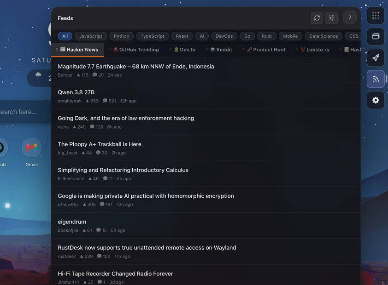The height and width of the screenshot is (285, 388).
Task: Click the 959 upvote count on Qwen story
Action: point(92,101)
